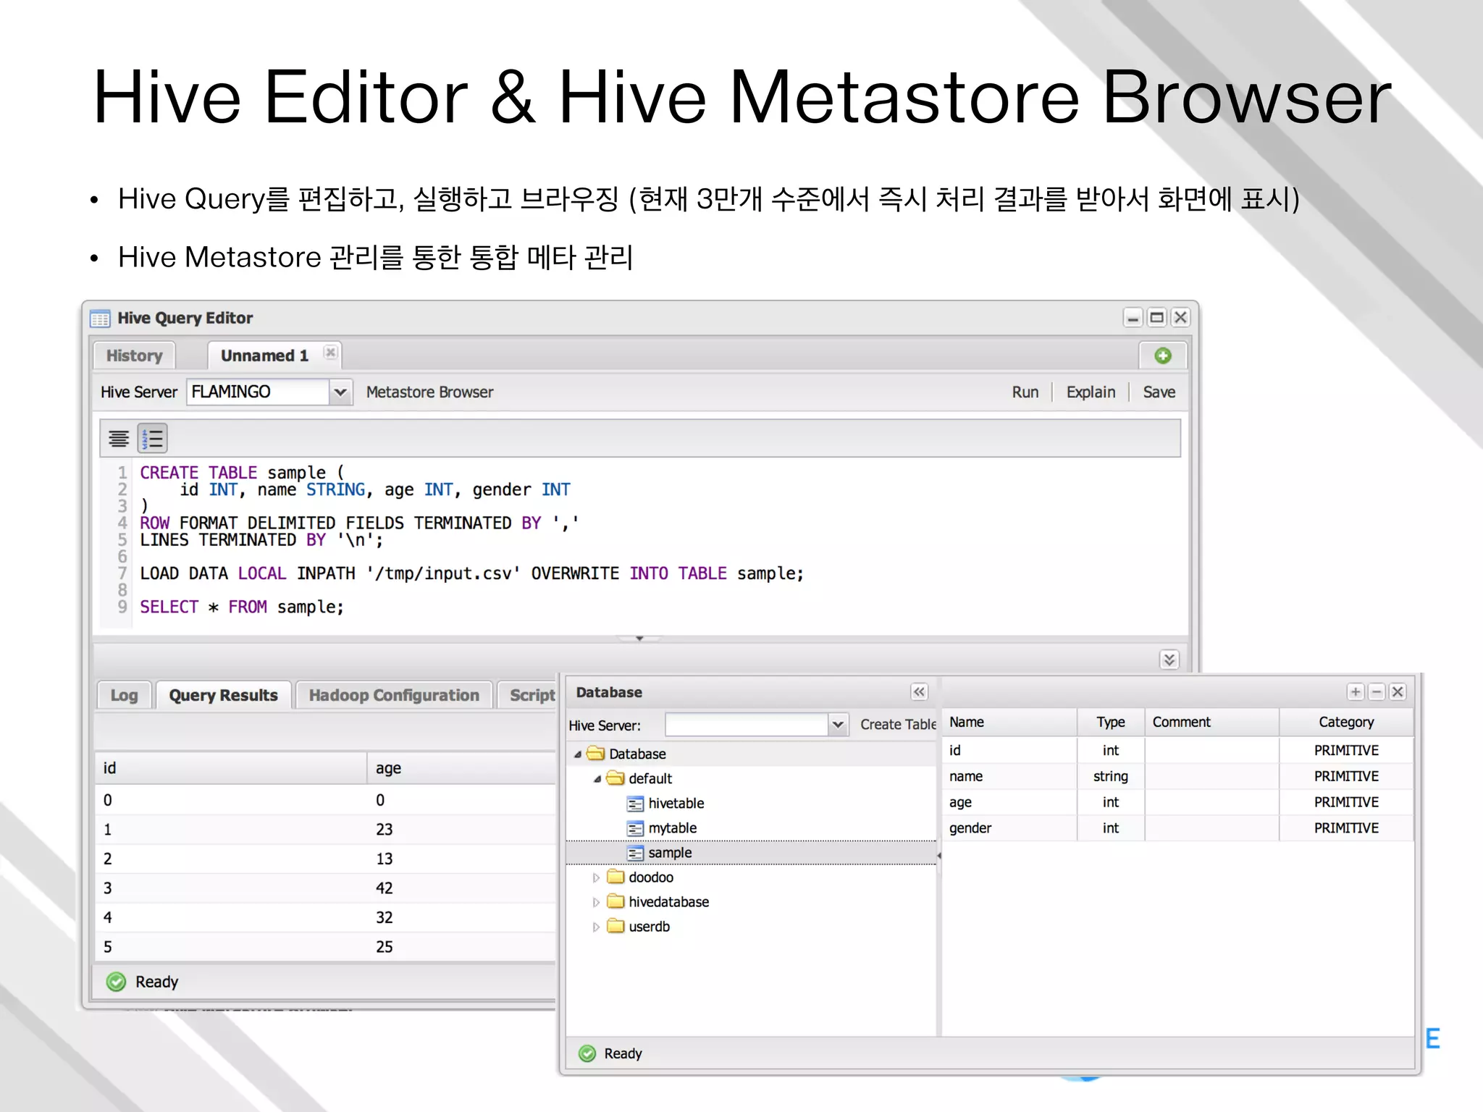
Task: Click the plus icon in column details panel
Action: (x=1356, y=692)
